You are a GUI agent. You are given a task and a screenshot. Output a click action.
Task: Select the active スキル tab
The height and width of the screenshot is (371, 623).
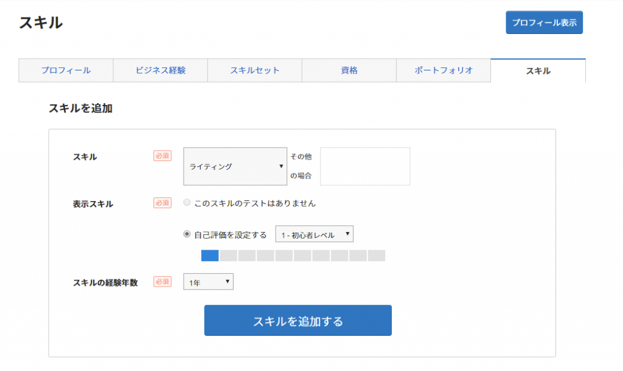[x=538, y=70]
